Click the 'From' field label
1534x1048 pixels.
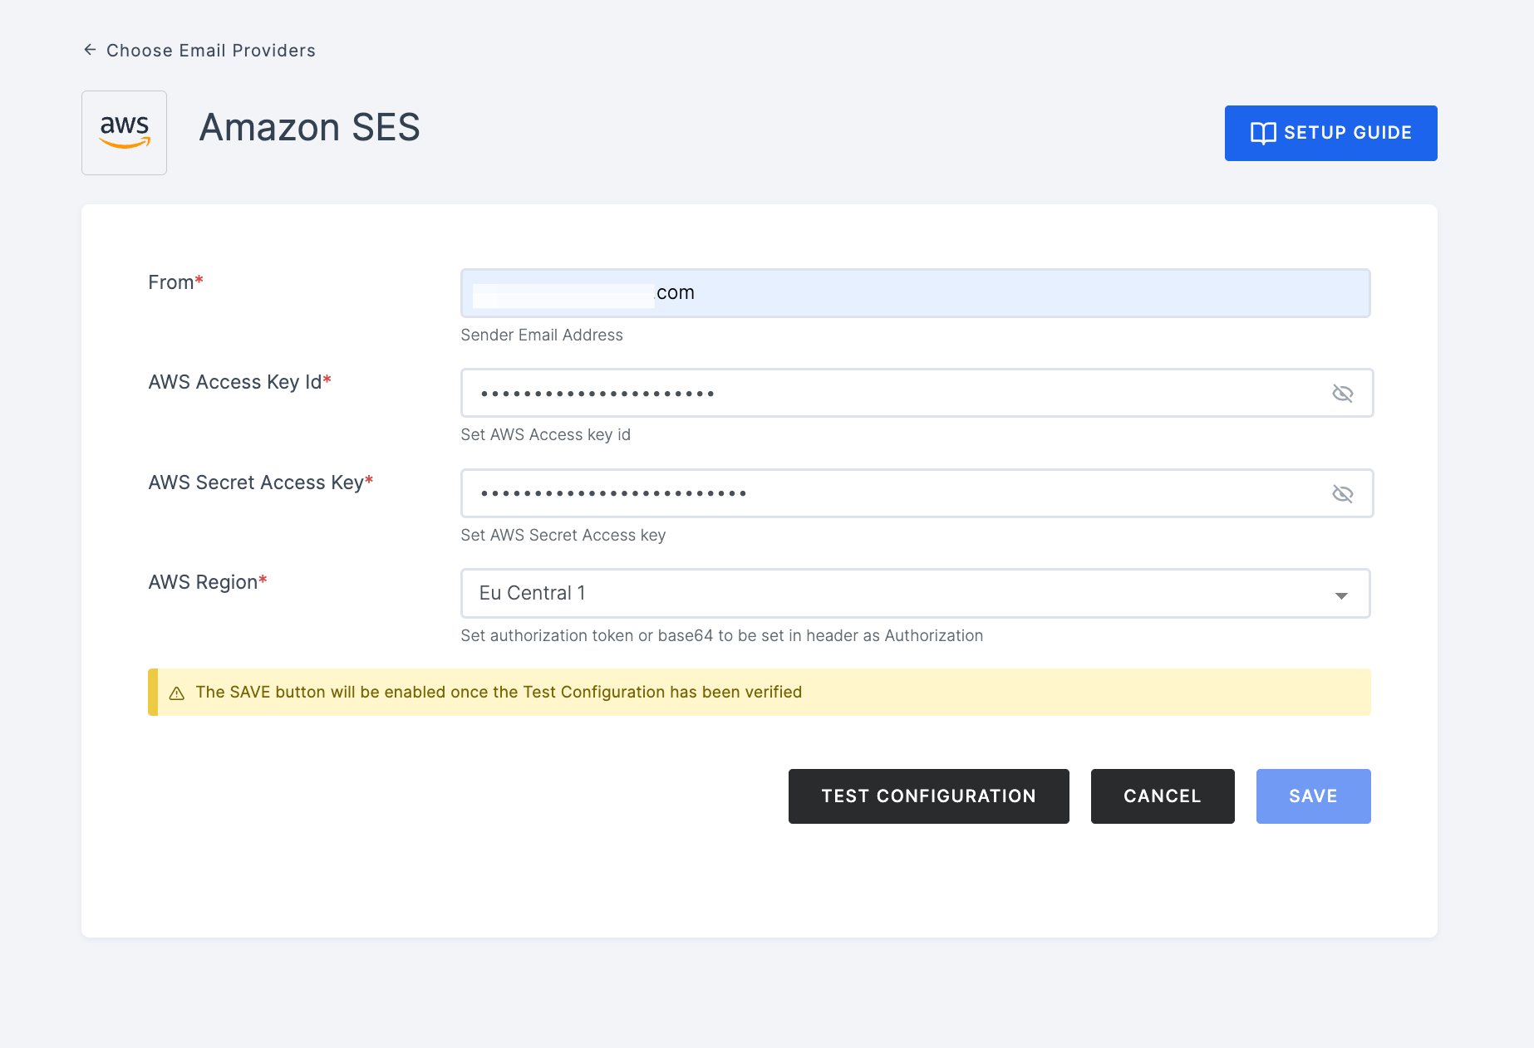(x=175, y=282)
